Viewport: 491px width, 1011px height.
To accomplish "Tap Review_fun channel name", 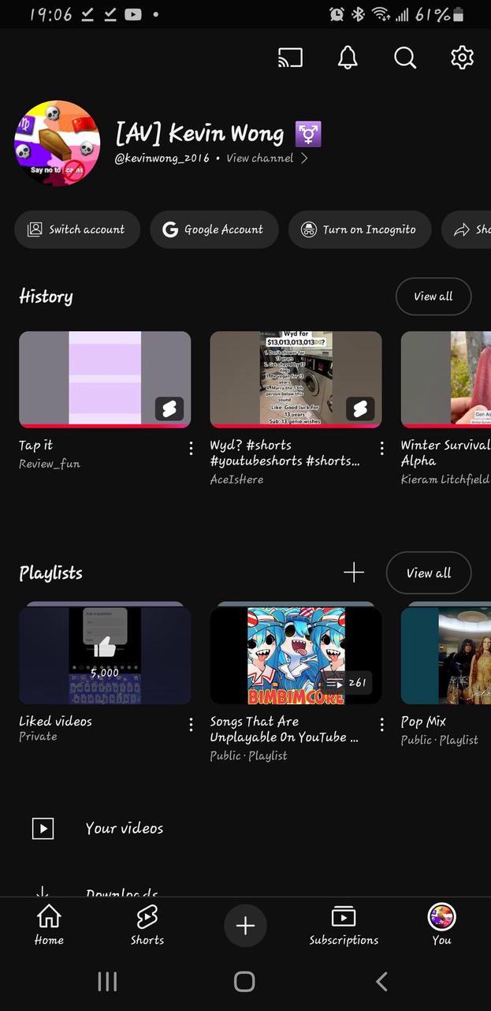I will click(50, 464).
